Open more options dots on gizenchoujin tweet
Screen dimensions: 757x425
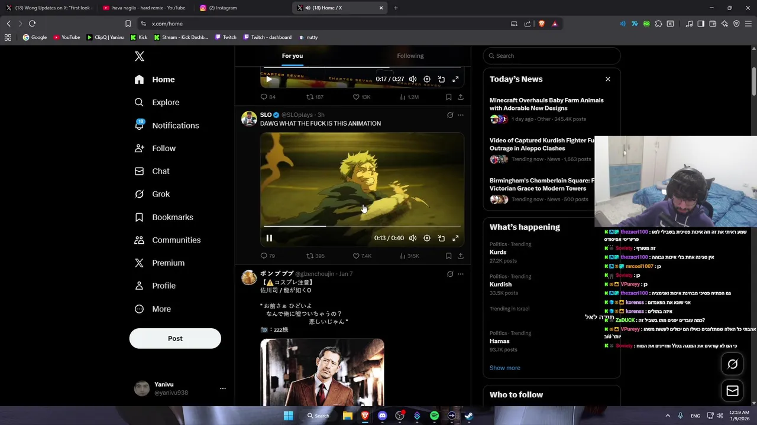[x=461, y=274]
